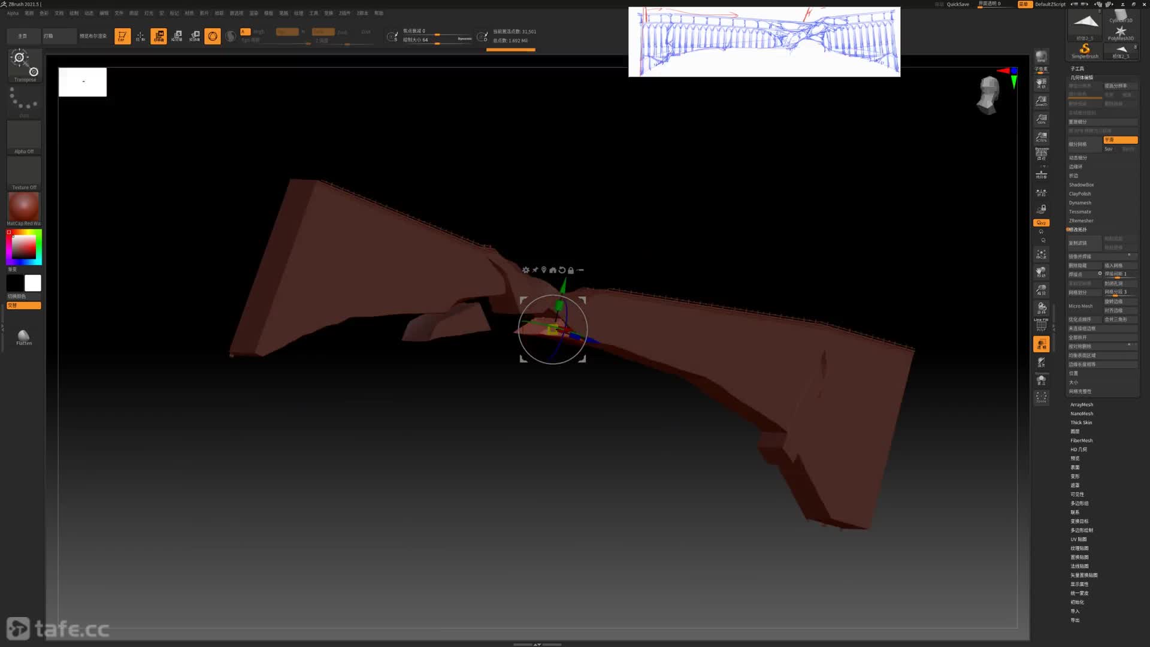Viewport: 1150px width, 647px height.
Task: Adjust the draw size 64 slider
Action: pos(437,40)
